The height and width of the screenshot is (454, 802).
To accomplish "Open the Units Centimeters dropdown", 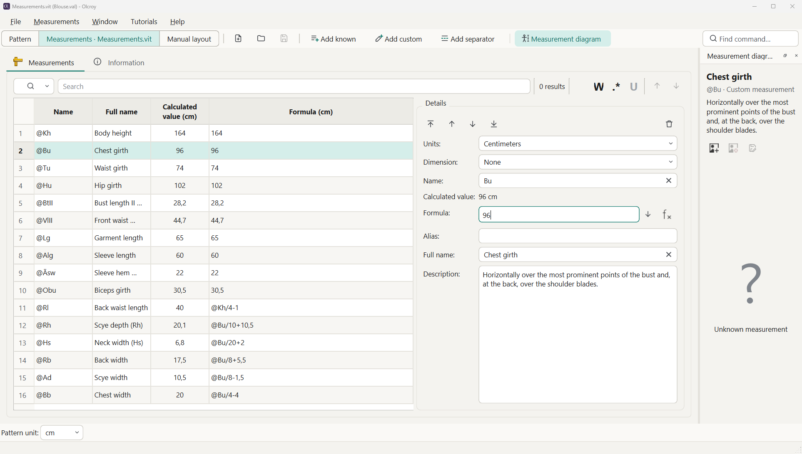I will click(x=578, y=144).
